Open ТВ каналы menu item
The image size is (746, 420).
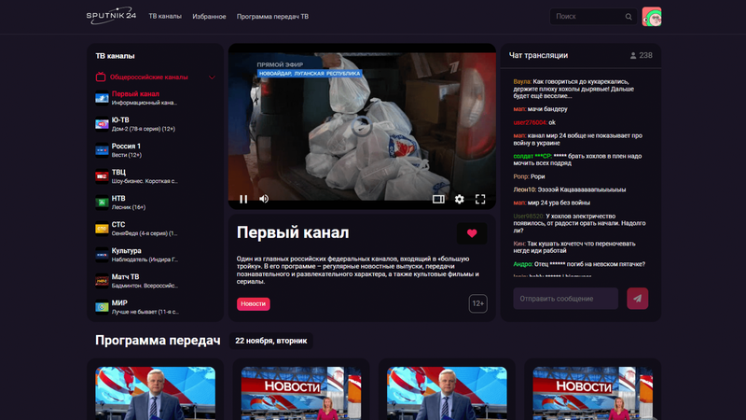point(165,17)
